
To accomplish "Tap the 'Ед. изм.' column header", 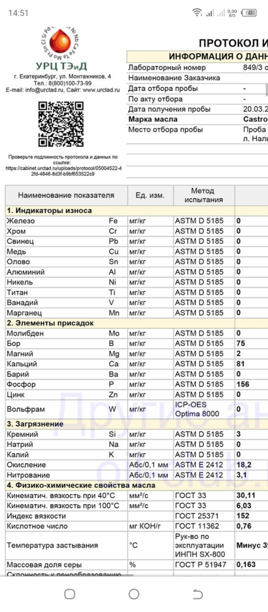I will tap(150, 195).
